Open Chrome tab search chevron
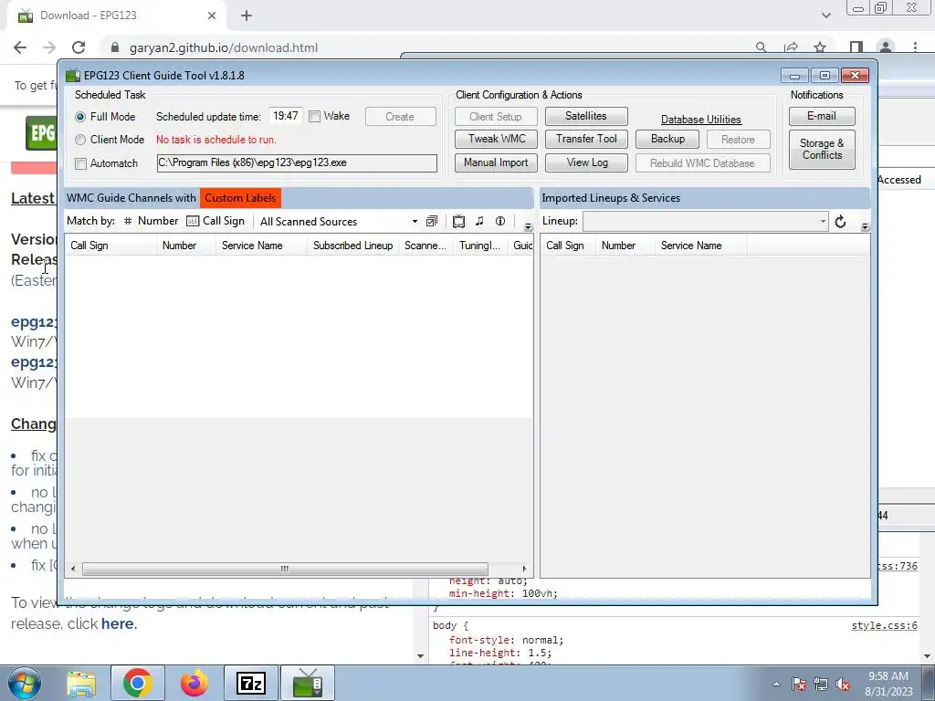The height and width of the screenshot is (701, 935). [825, 16]
